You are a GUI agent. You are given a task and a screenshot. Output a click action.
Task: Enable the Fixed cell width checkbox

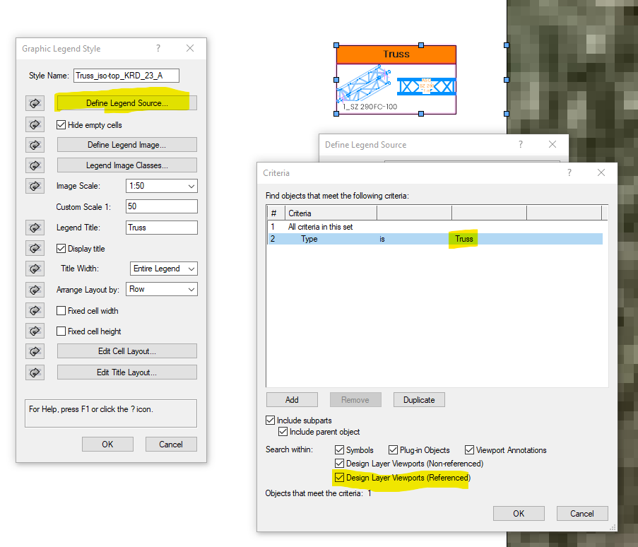coord(61,311)
